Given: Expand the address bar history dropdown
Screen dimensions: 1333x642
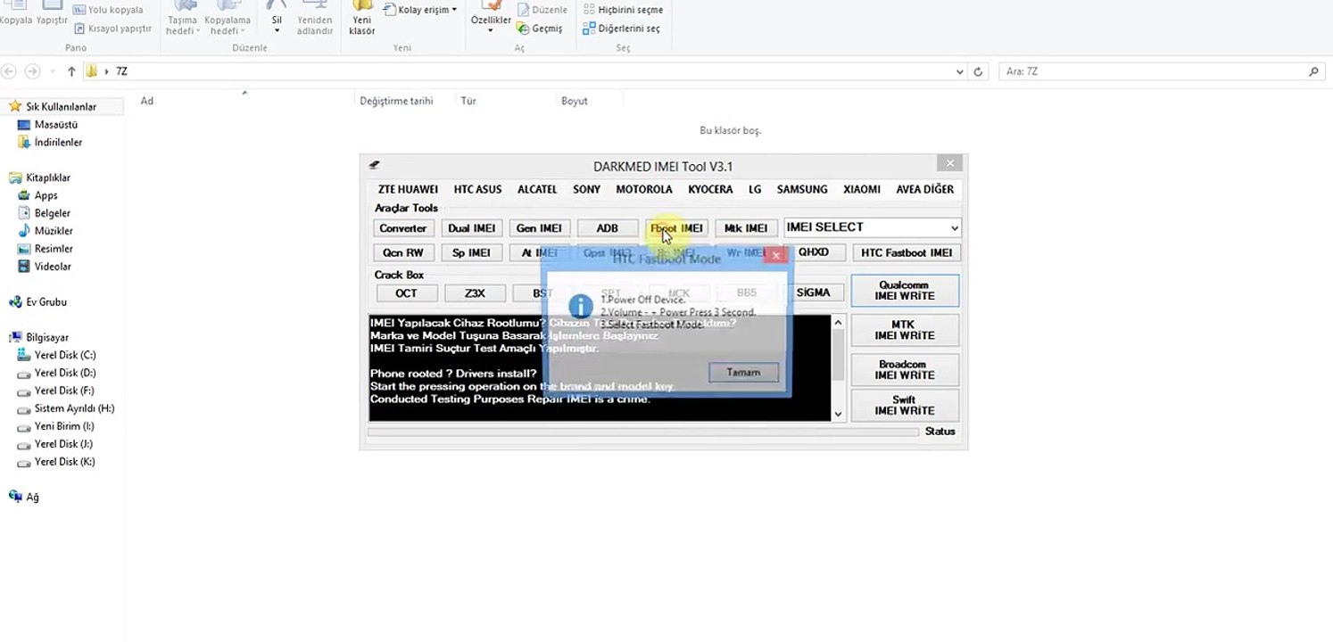Looking at the screenshot, I should (x=960, y=71).
